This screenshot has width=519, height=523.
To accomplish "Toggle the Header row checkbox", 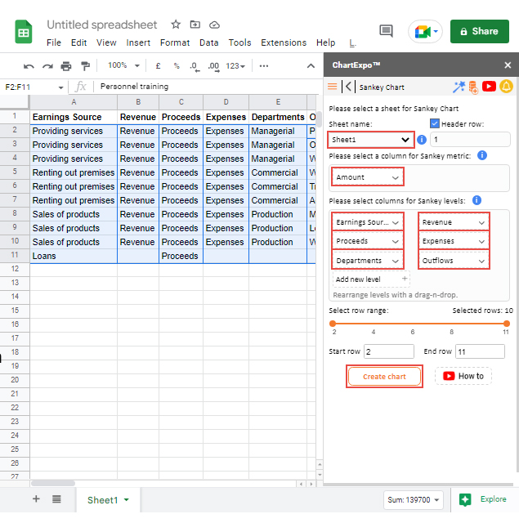I will 434,123.
